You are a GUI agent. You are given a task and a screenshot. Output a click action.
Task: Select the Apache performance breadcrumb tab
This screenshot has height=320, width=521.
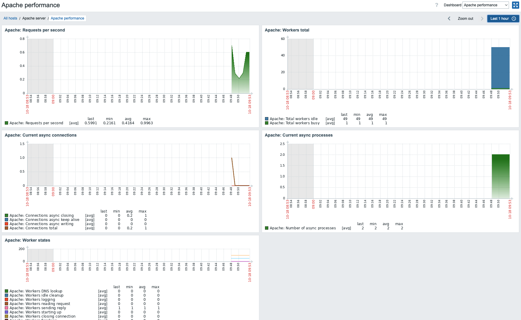(68, 18)
